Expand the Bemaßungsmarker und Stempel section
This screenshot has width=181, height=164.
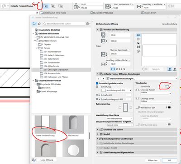pyautogui.click(x=98, y=139)
